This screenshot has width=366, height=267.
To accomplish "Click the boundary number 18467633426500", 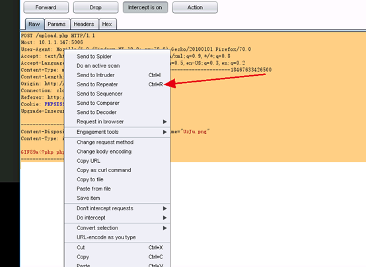I will click(x=251, y=70).
